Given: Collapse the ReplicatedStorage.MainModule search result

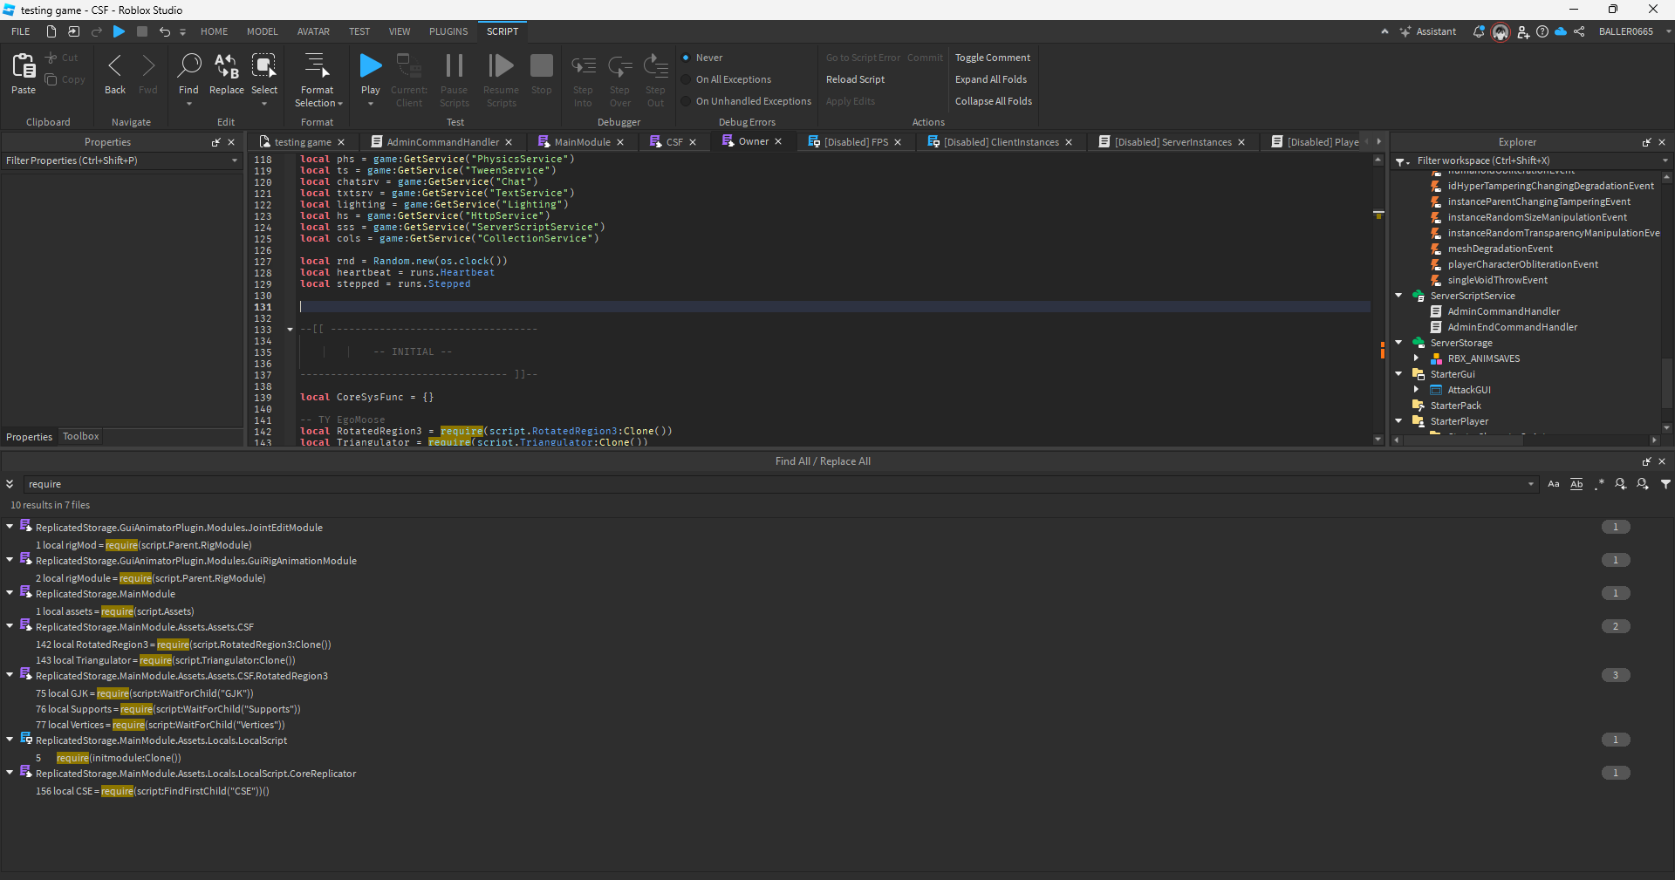Looking at the screenshot, I should 9,593.
